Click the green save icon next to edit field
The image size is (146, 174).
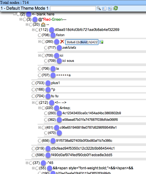point(101,42)
